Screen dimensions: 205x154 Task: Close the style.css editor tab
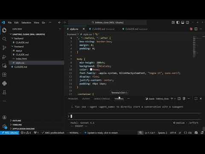84,29
